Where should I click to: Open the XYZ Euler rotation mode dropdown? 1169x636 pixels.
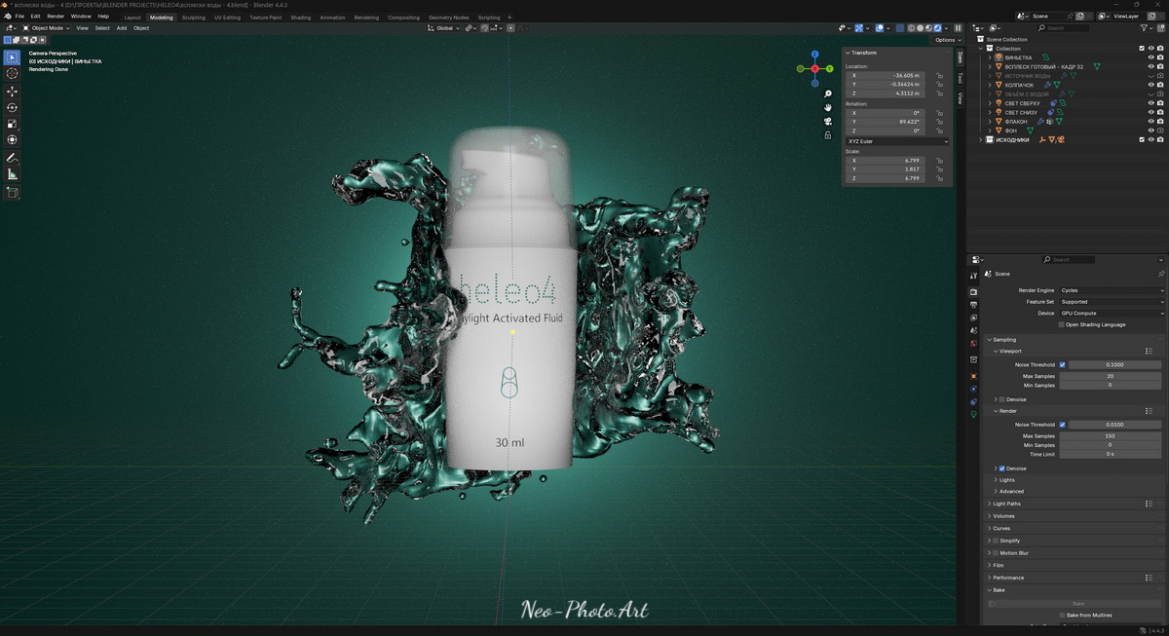point(897,141)
